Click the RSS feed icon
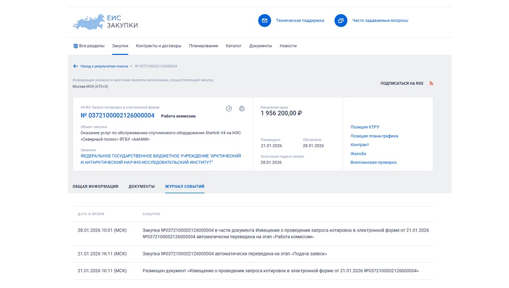The width and height of the screenshot is (509, 288). pyautogui.click(x=431, y=83)
